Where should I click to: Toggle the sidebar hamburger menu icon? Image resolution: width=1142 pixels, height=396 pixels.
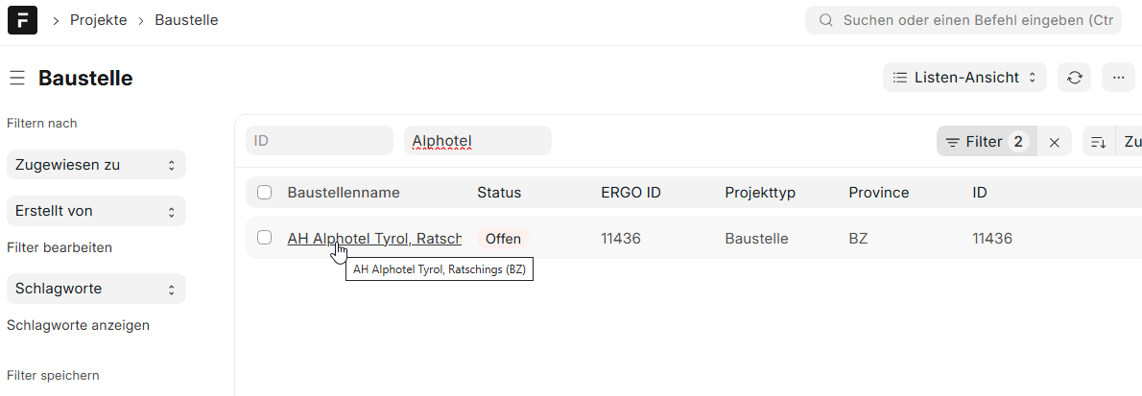tap(17, 79)
